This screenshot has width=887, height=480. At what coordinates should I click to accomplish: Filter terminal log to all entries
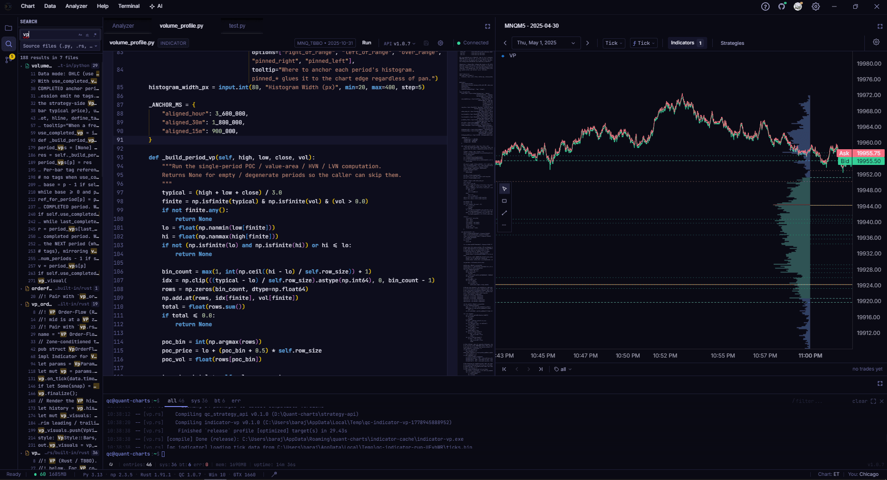(176, 401)
